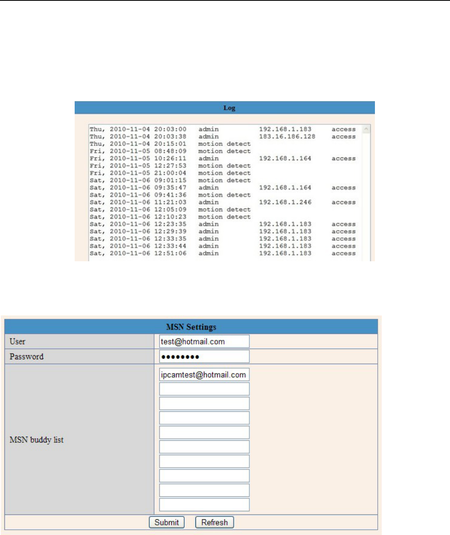Focus the User field containing test@hotmail.com
450x535 pixels.
pyautogui.click(x=204, y=342)
